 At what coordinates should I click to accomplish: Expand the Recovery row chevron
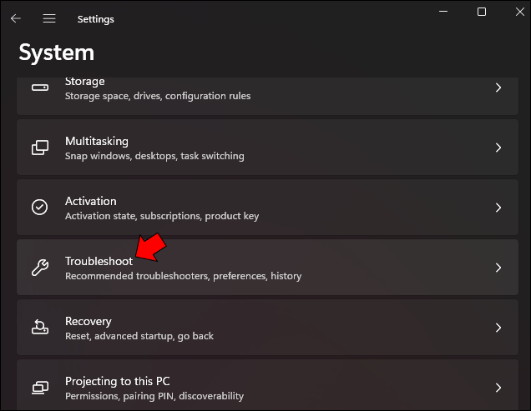tap(498, 328)
